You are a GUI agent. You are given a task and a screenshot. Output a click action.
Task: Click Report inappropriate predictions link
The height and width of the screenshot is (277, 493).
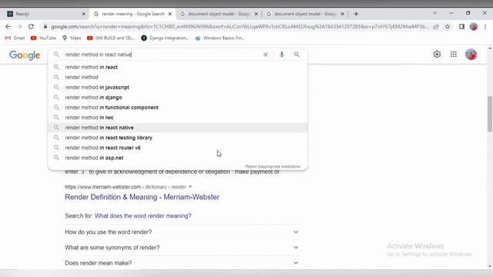click(x=273, y=166)
